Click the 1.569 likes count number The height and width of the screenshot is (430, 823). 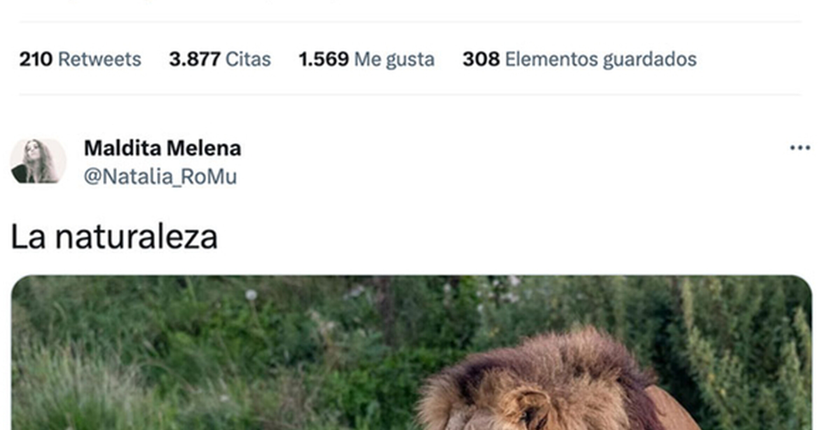click(x=324, y=59)
